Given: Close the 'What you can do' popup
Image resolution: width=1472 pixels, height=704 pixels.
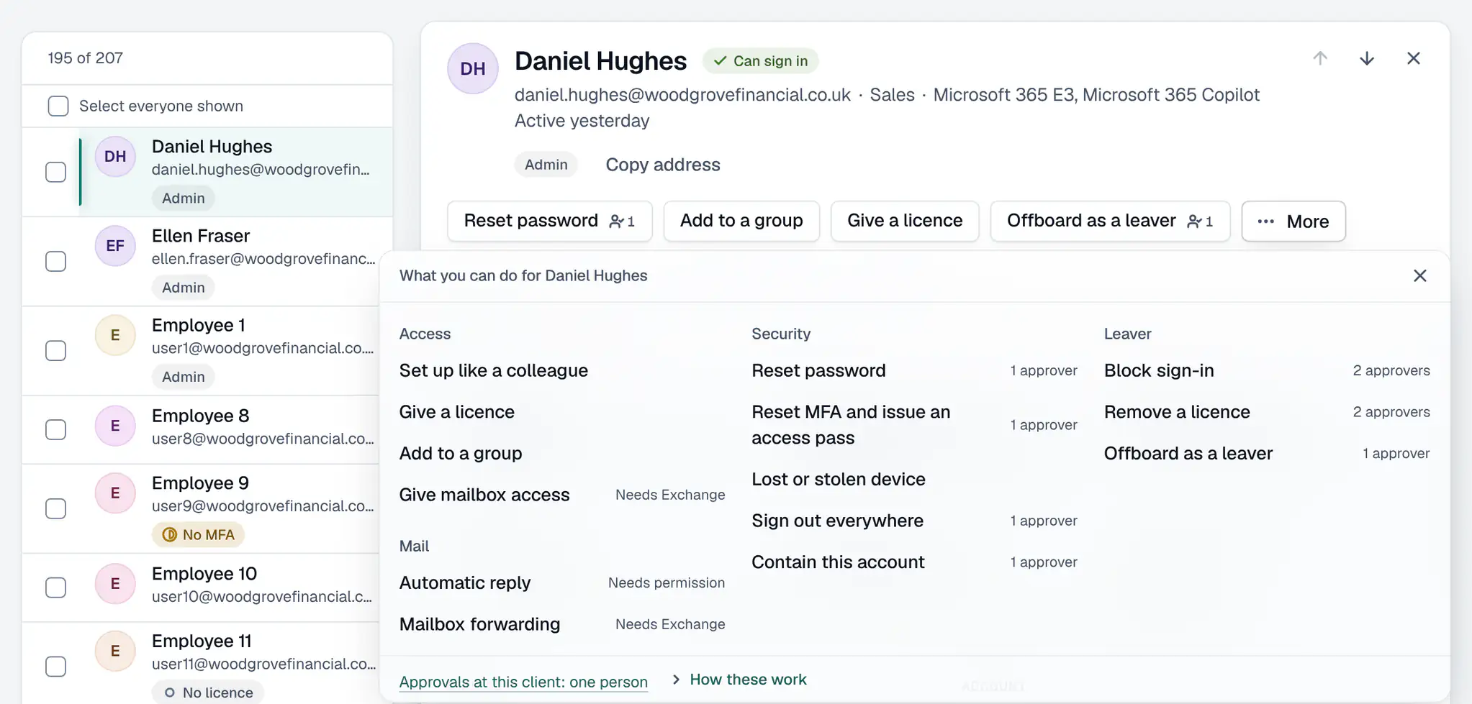Looking at the screenshot, I should tap(1419, 275).
